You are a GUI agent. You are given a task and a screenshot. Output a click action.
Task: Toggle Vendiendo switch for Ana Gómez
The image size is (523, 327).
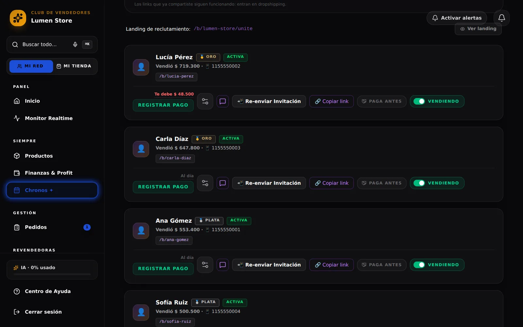419,265
